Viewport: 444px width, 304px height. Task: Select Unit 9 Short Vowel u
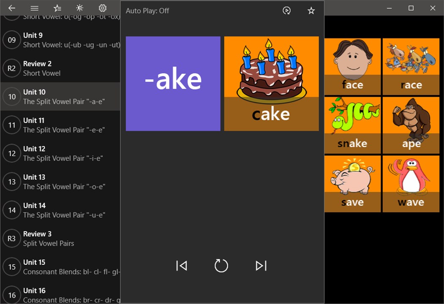[x=60, y=40]
